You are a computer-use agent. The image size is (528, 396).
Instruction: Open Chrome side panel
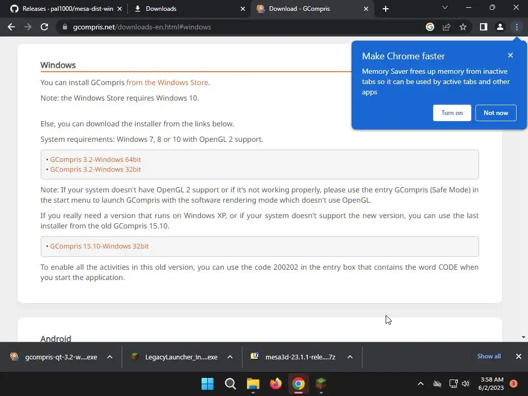[484, 27]
